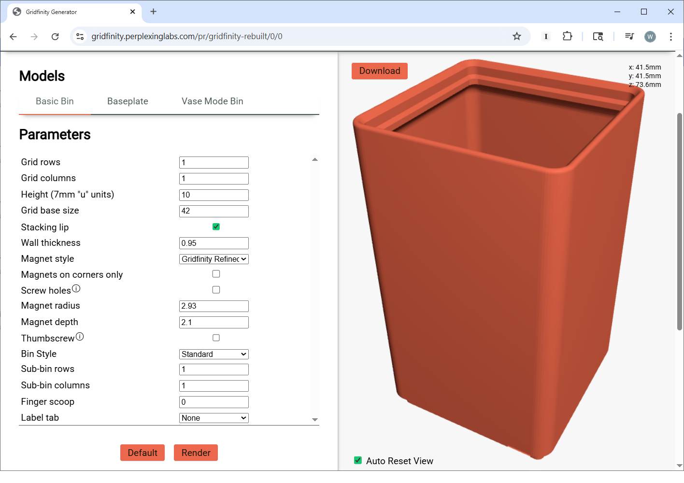
Task: Click the Default button
Action: (142, 453)
